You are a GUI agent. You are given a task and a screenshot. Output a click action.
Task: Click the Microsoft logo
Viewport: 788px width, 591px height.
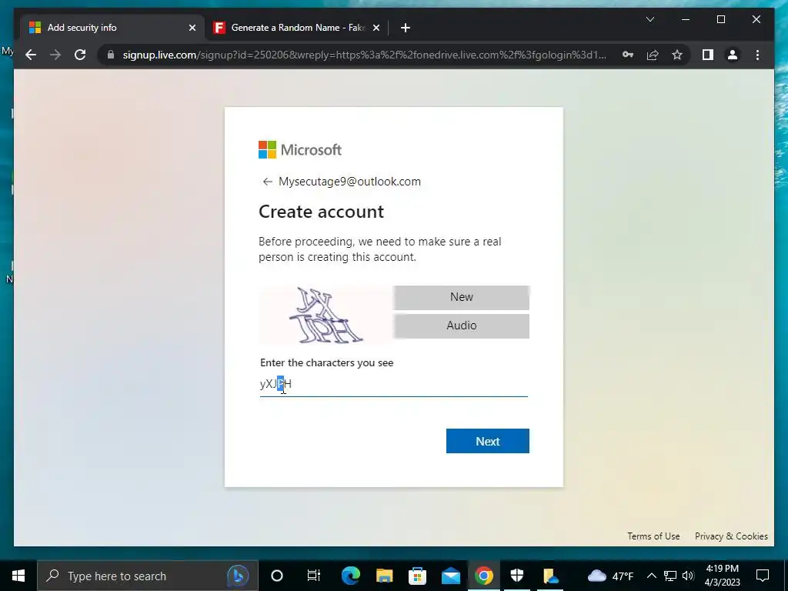click(300, 150)
